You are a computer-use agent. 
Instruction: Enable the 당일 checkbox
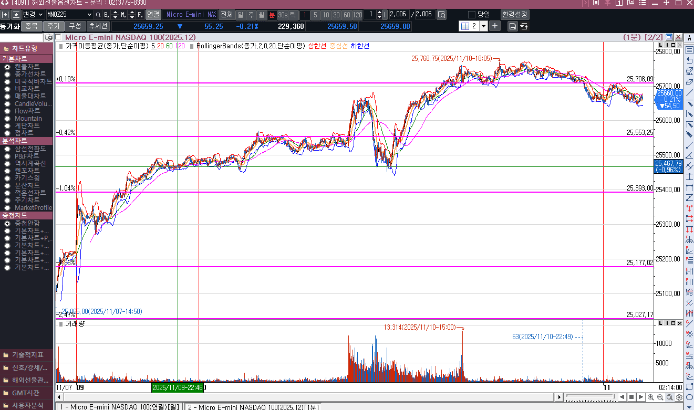(471, 14)
